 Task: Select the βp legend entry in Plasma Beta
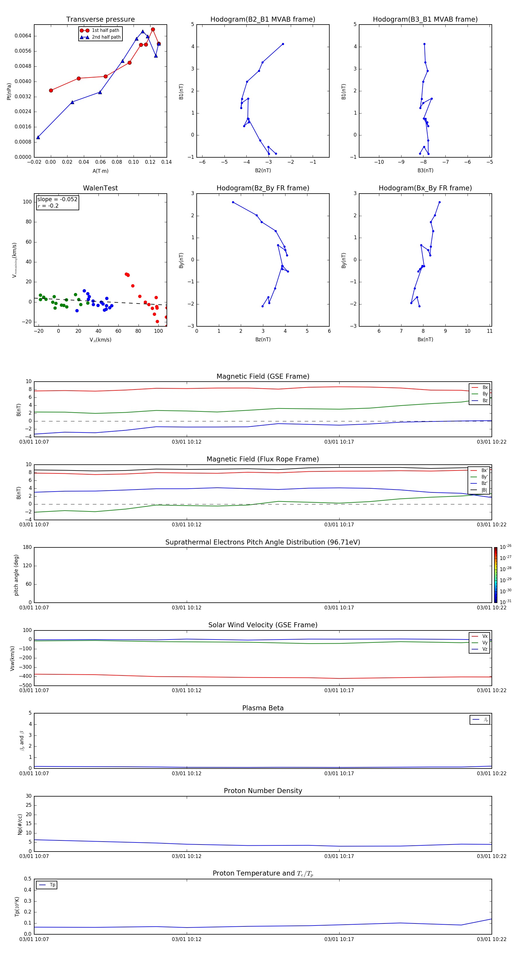pos(480,720)
